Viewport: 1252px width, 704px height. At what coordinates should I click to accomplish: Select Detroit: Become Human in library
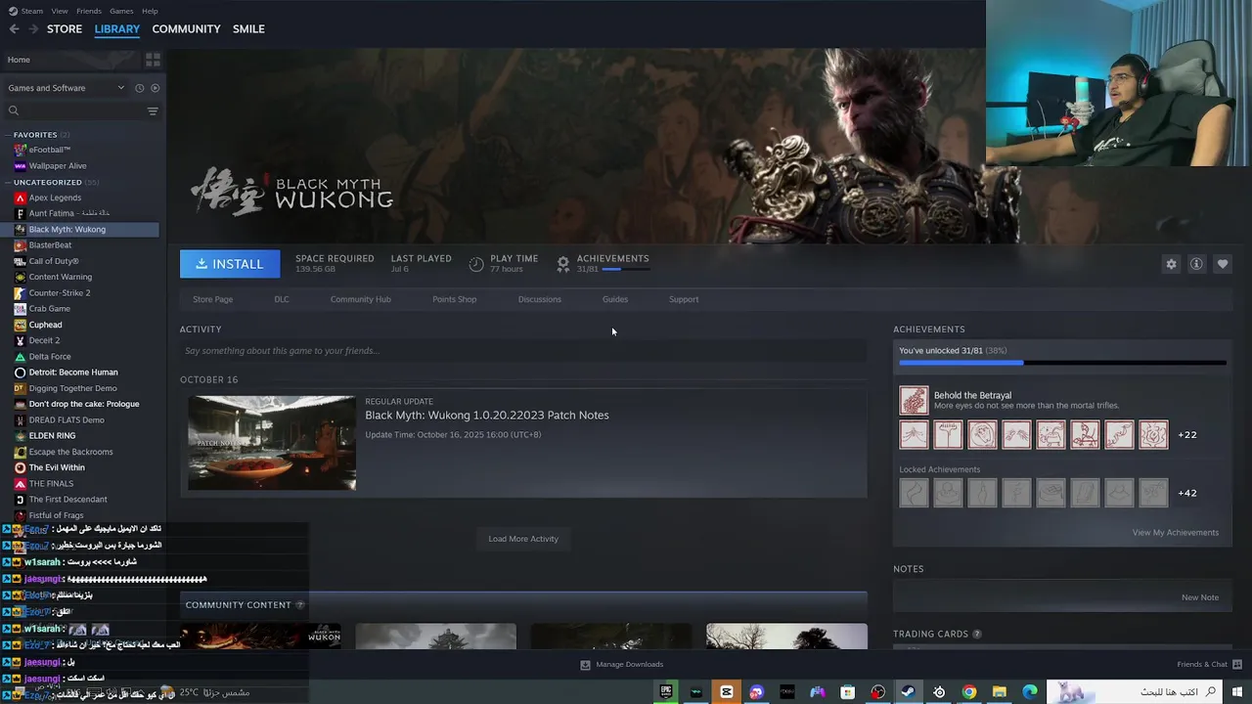tap(73, 373)
